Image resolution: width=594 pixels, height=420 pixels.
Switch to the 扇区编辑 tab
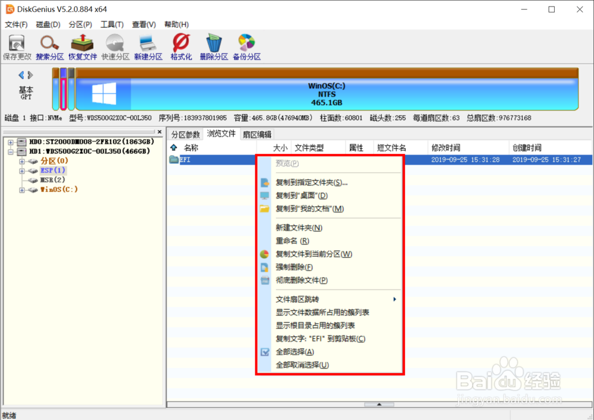point(257,134)
